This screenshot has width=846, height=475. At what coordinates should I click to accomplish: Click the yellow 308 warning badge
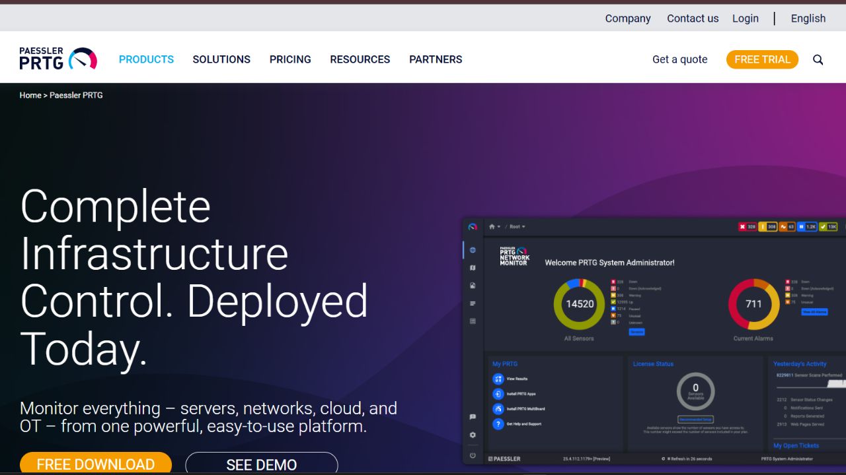click(x=768, y=227)
